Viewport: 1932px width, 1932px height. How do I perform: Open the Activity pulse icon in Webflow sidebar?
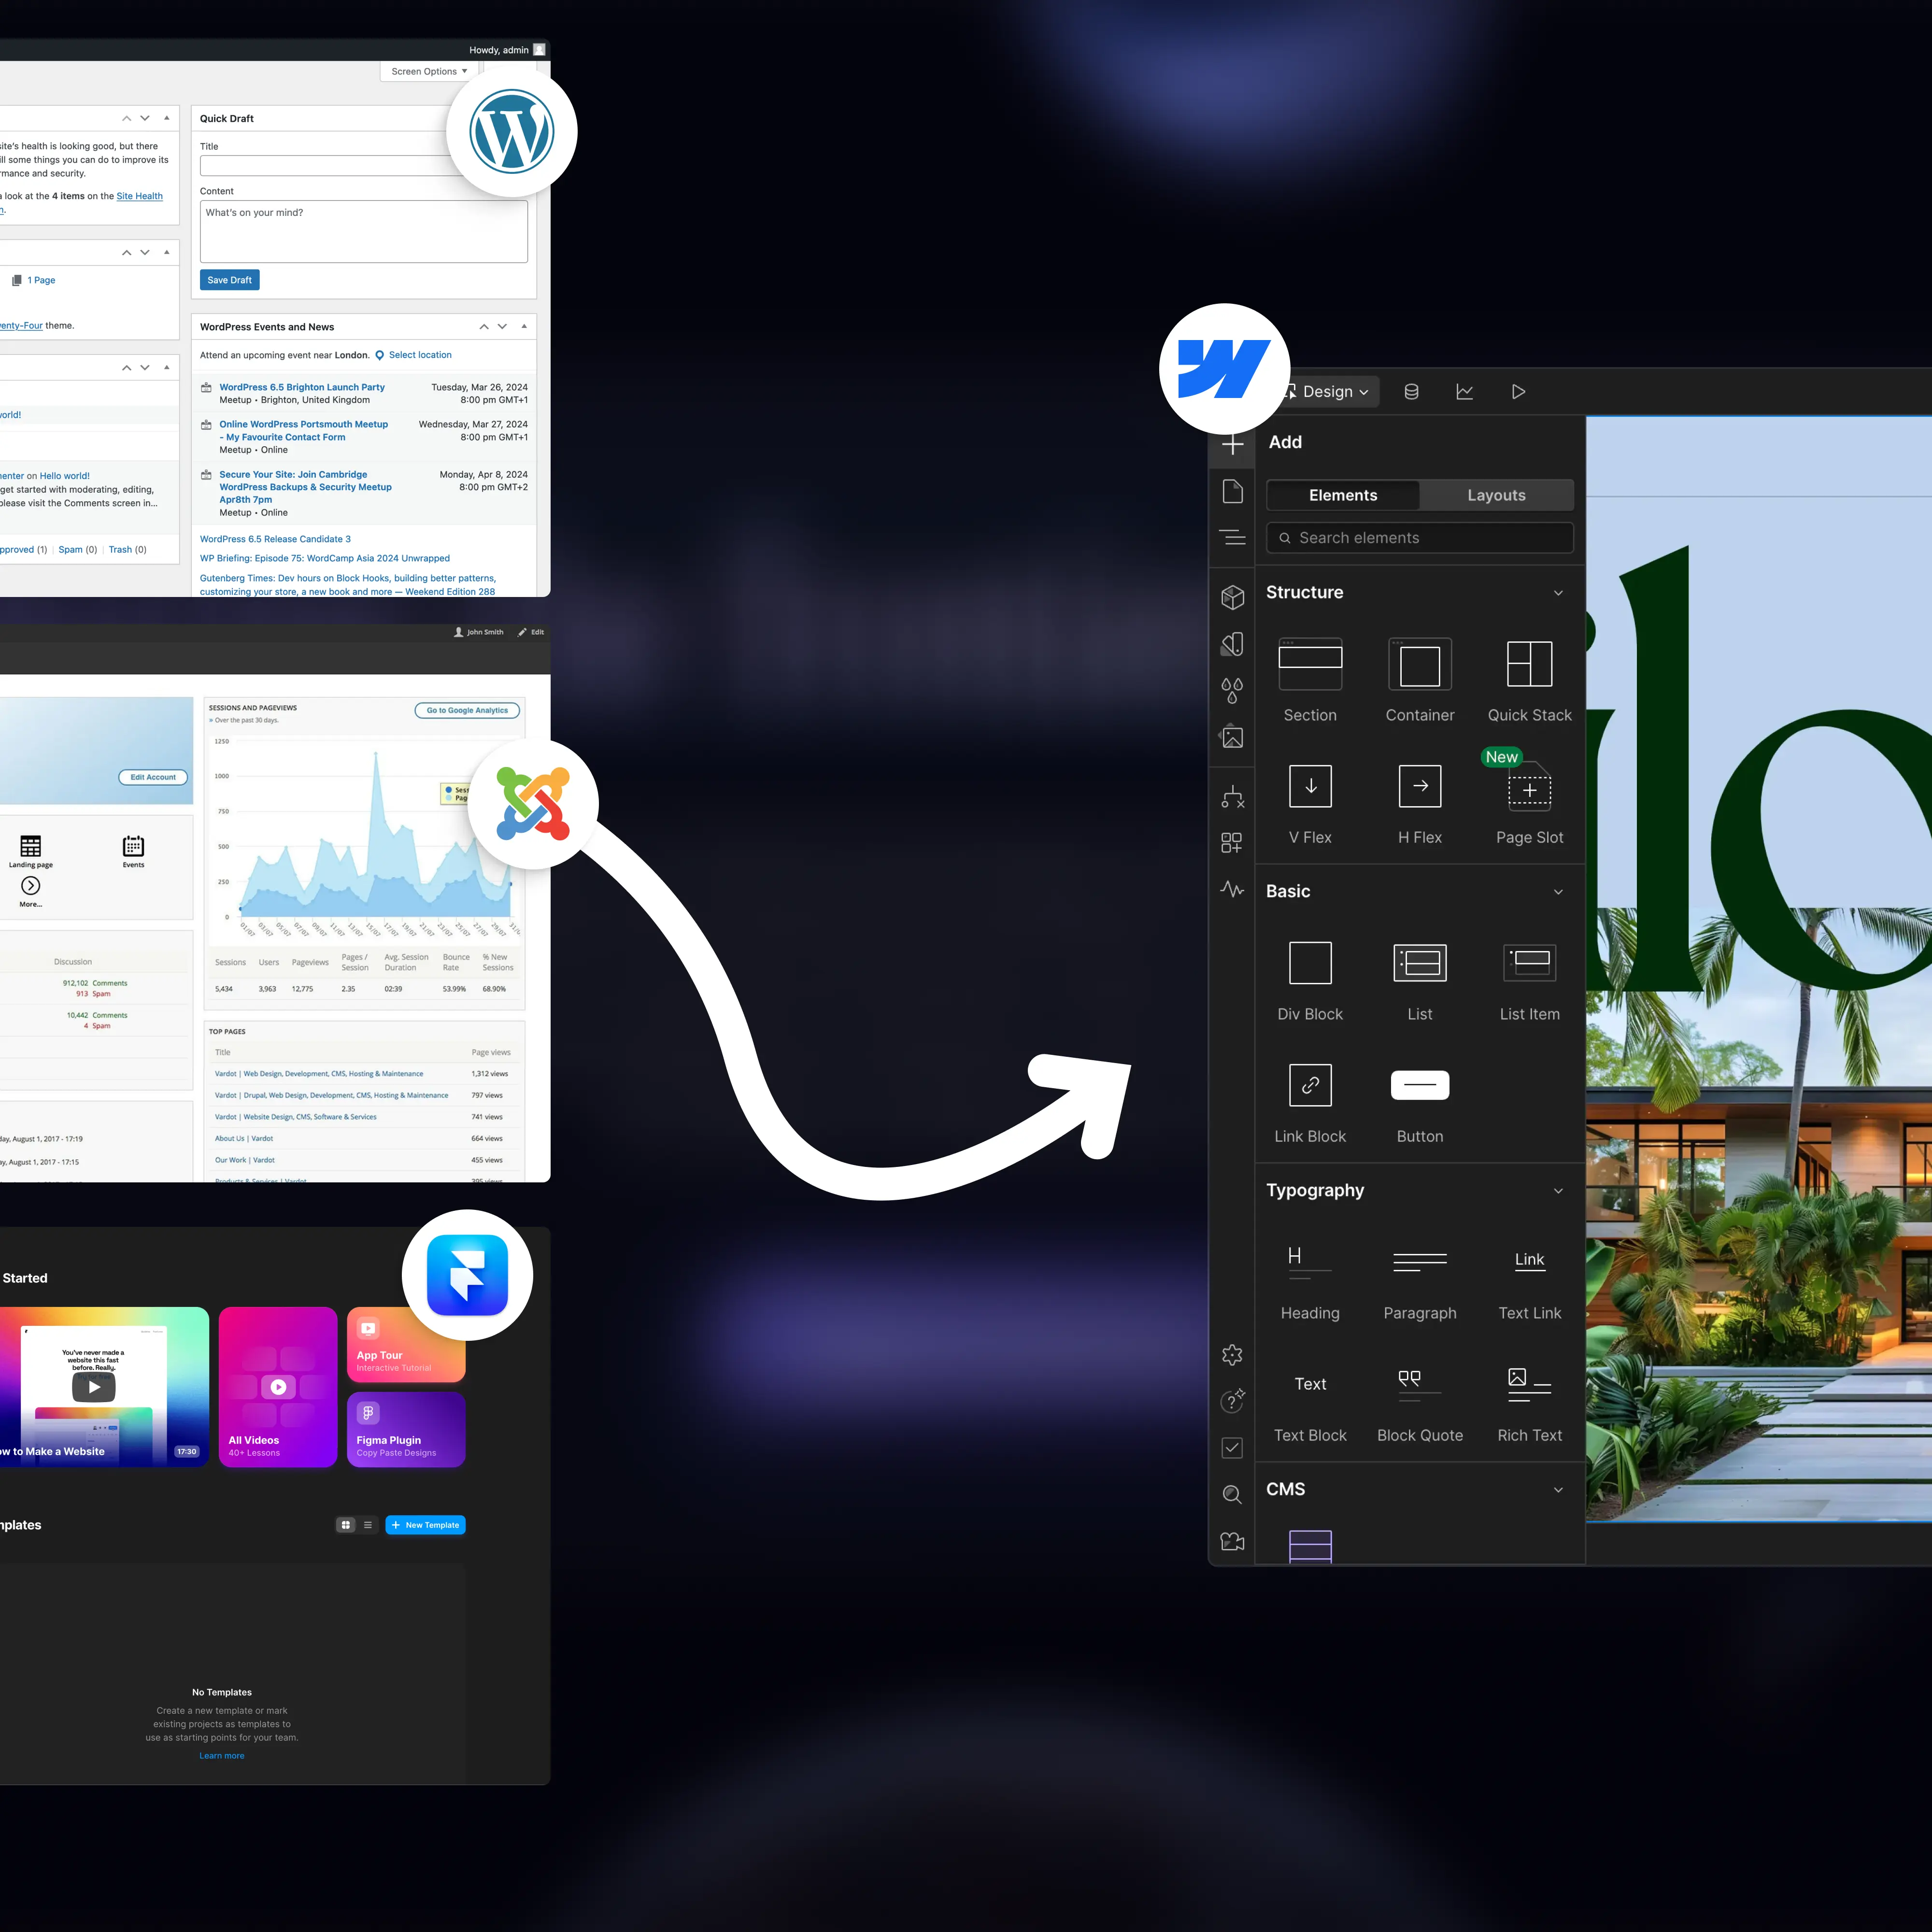[1232, 889]
